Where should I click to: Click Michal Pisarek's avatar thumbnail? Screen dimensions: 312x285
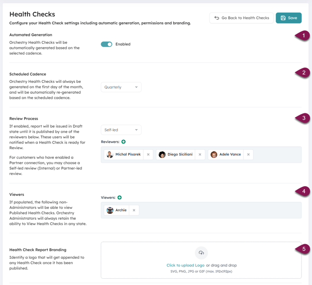tap(110, 155)
